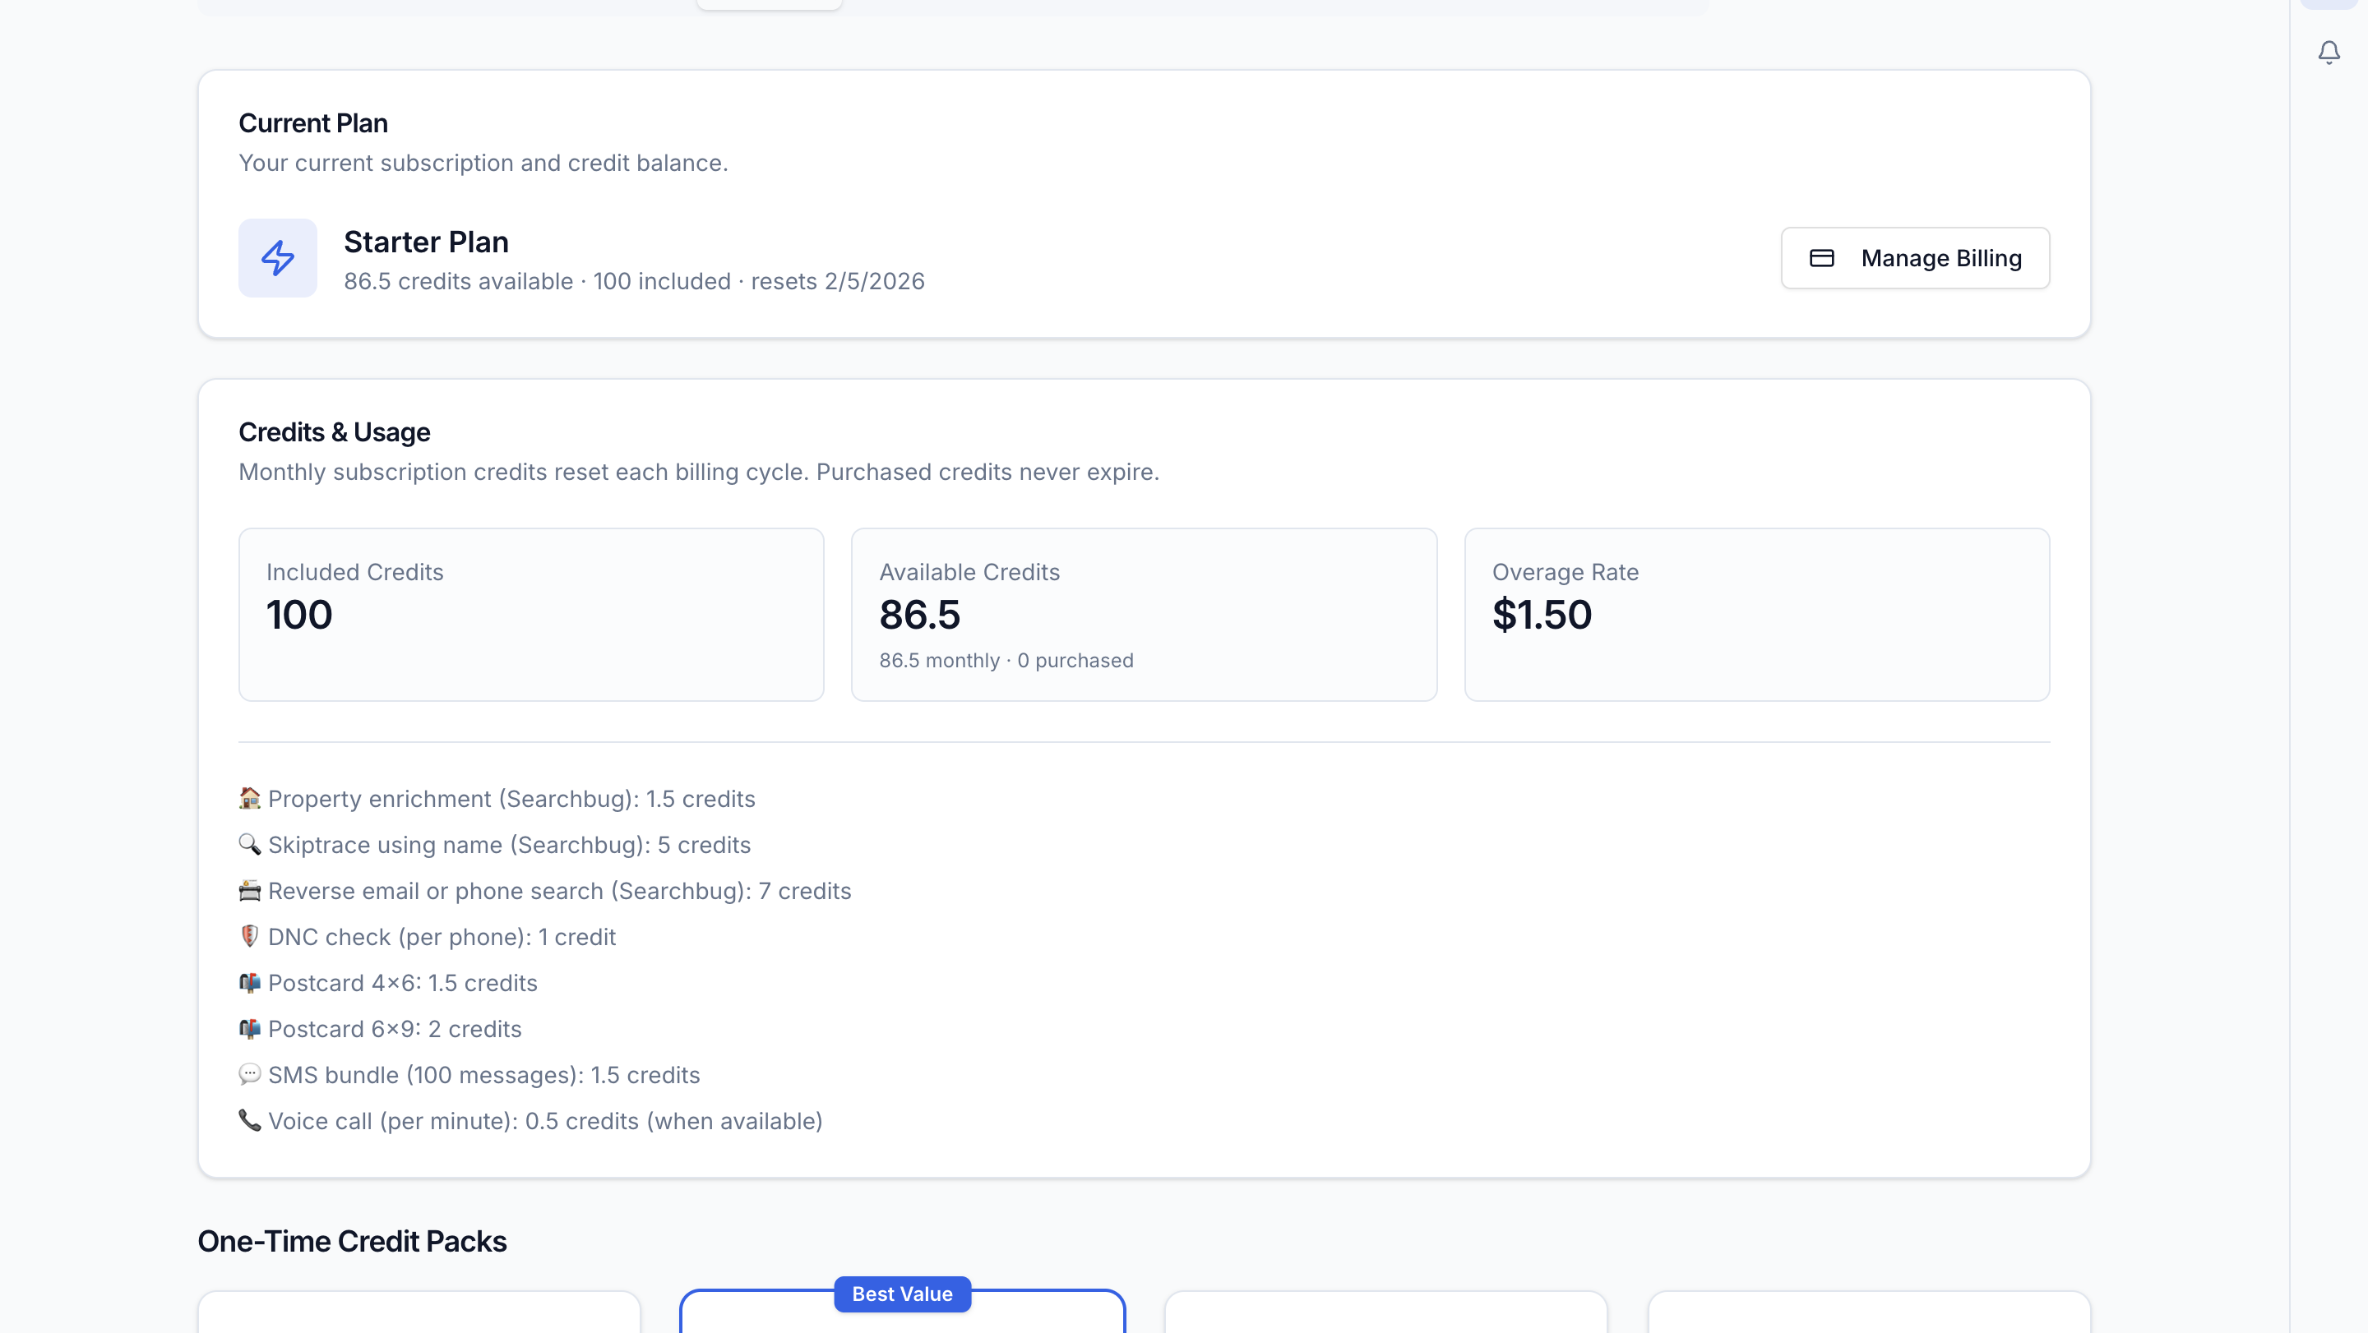Click the pill control at the top center
This screenshot has height=1333, width=2368.
[x=770, y=2]
